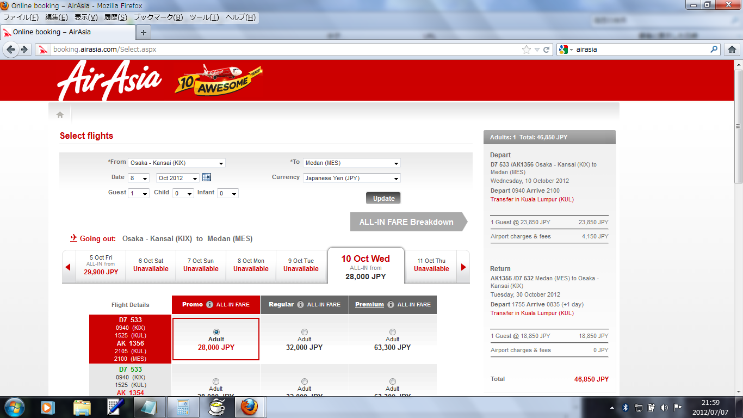Reload the page
This screenshot has height=418, width=743.
[x=547, y=50]
